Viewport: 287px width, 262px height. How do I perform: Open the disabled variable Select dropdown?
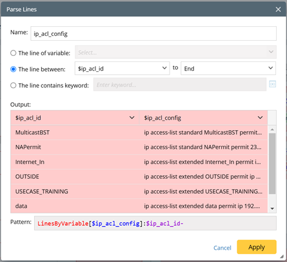click(x=176, y=52)
